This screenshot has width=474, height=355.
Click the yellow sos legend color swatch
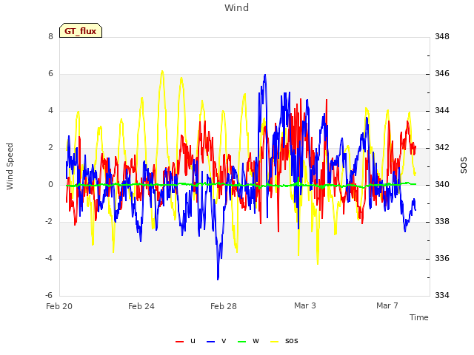click(x=274, y=342)
